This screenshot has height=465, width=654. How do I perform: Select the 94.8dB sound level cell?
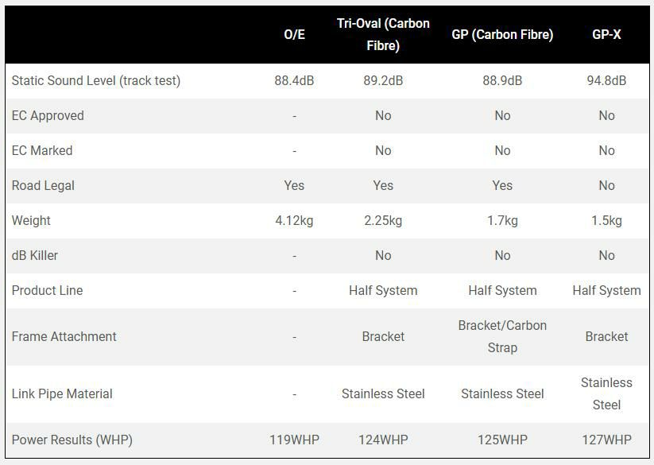coord(606,80)
